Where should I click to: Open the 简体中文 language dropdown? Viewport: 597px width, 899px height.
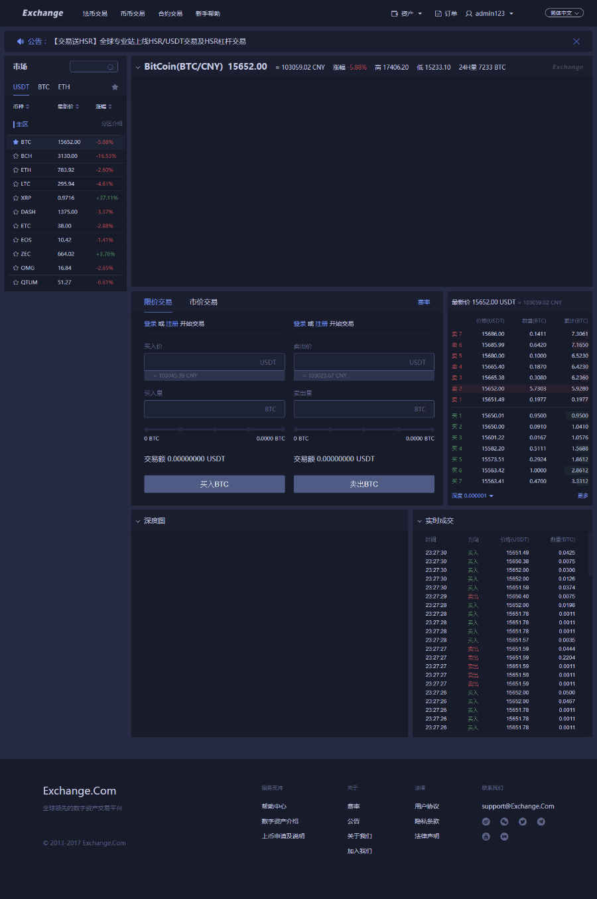click(564, 13)
